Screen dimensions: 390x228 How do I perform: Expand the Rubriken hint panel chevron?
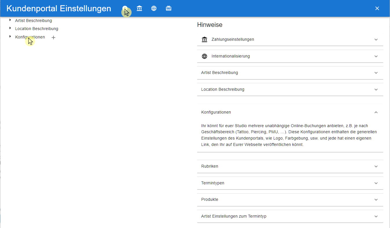point(376,166)
